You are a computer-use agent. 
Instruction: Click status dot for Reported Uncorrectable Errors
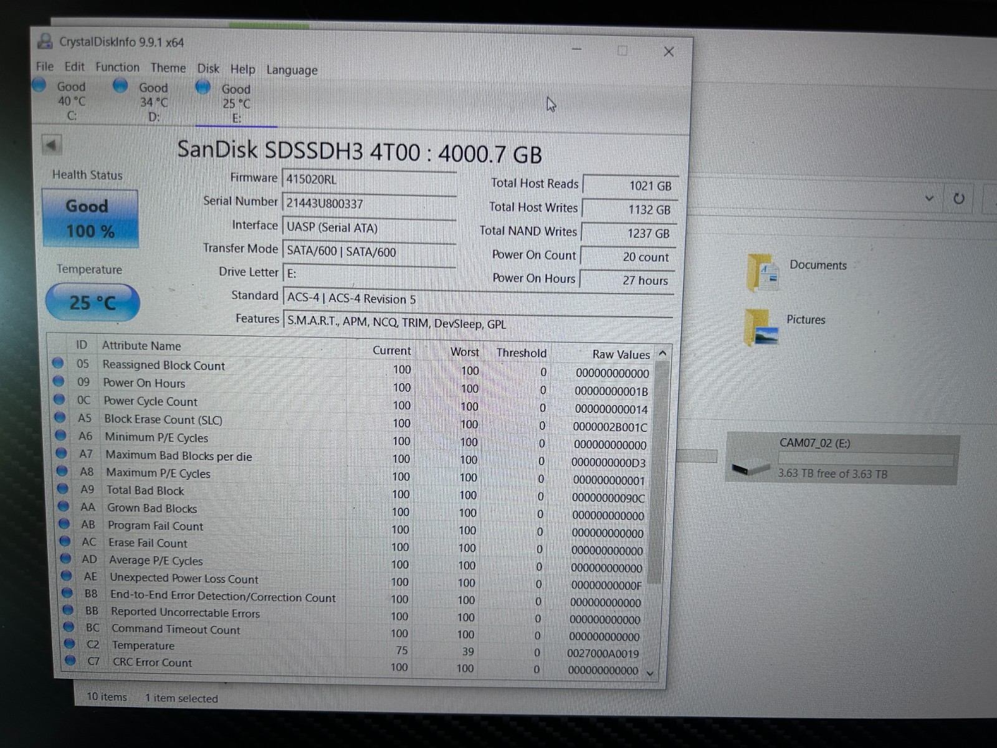[67, 610]
